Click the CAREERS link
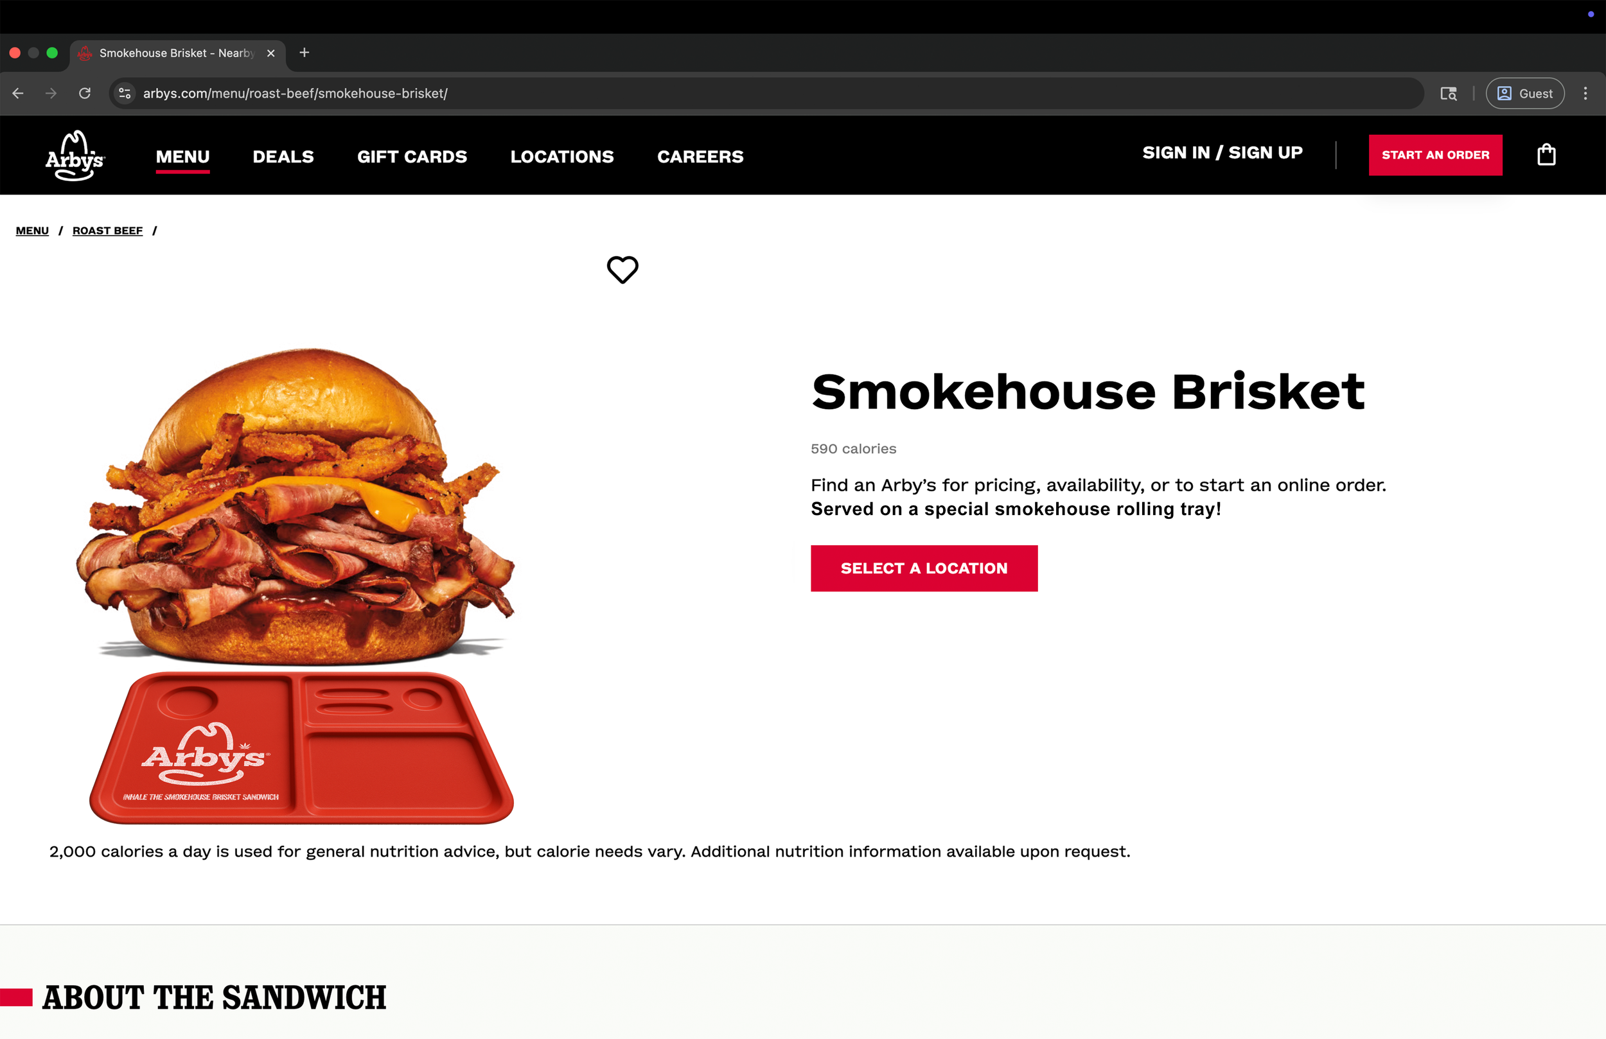1606x1039 pixels. pyautogui.click(x=700, y=157)
